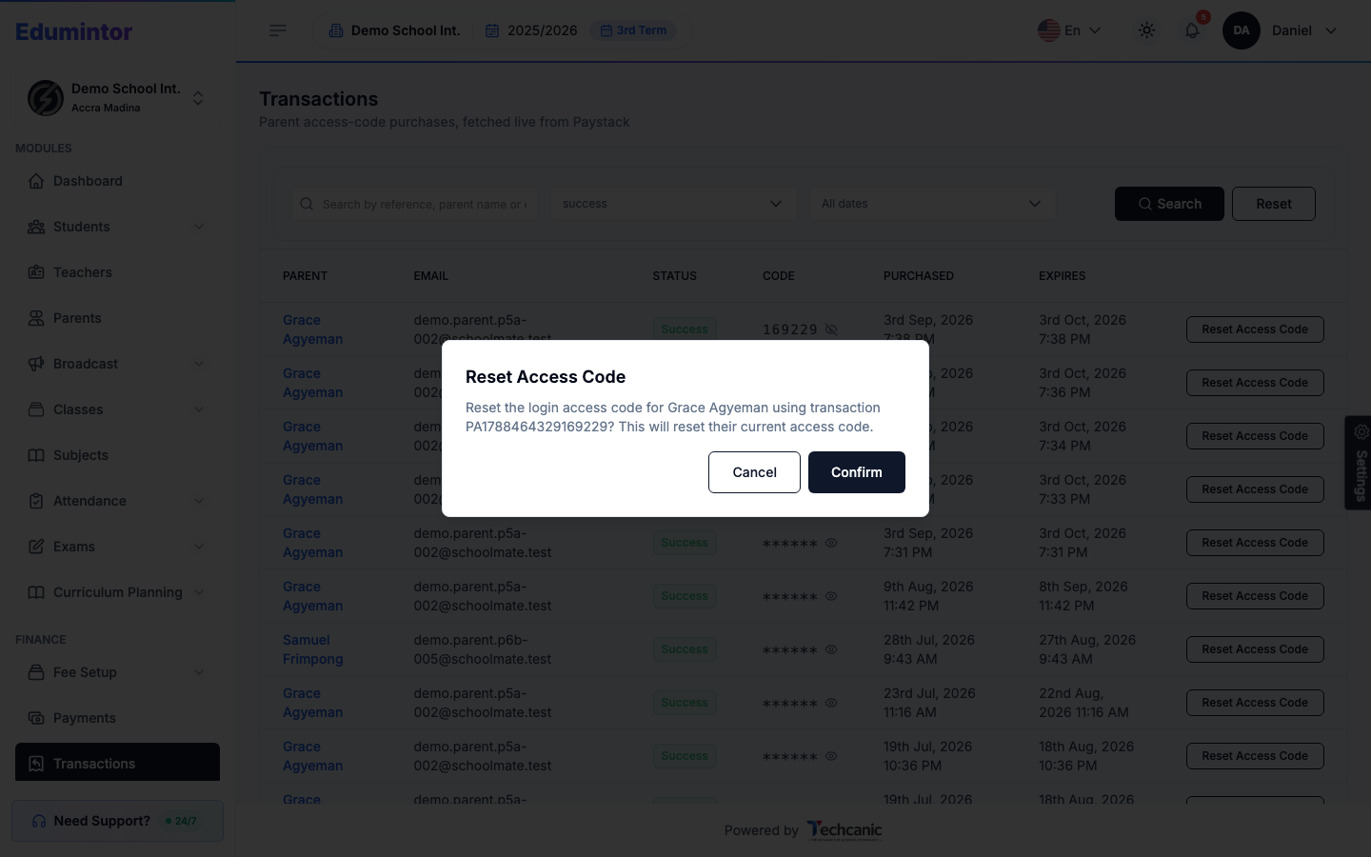Confirm the access code reset
The image size is (1371, 857).
[856, 472]
